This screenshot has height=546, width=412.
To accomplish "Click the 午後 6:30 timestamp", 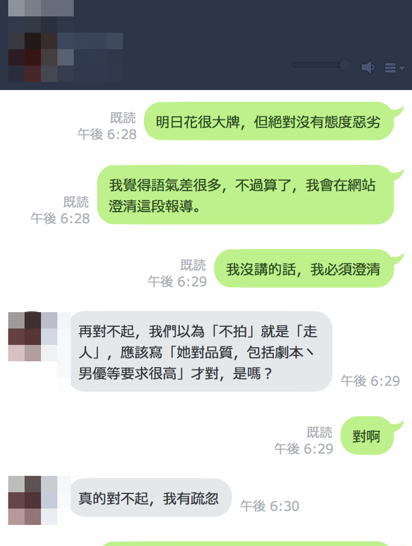I will (269, 506).
